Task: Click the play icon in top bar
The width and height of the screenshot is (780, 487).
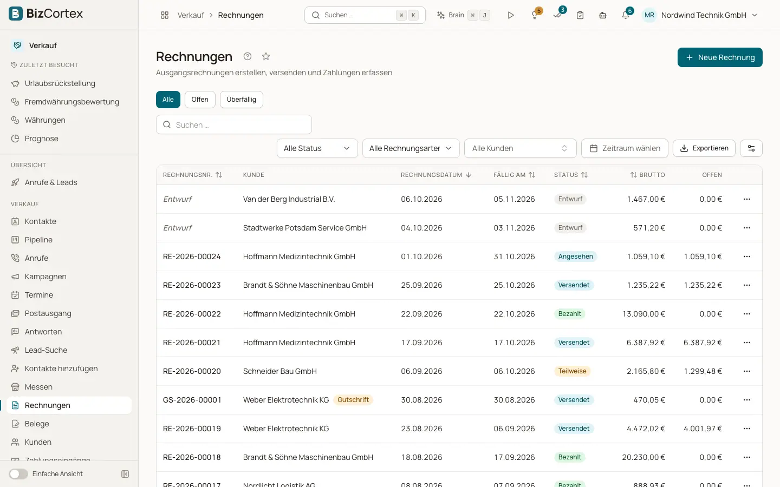Action: point(511,15)
